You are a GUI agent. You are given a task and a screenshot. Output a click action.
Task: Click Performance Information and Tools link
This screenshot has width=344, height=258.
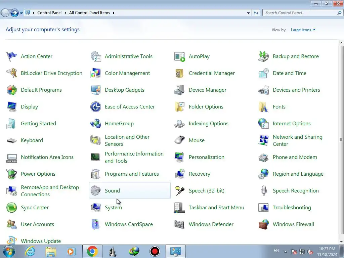pyautogui.click(x=134, y=157)
